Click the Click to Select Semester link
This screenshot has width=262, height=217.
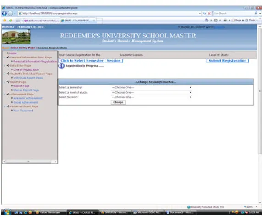click(82, 61)
